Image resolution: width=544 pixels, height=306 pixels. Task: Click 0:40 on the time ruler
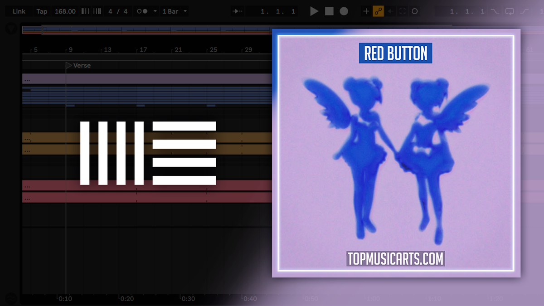(250, 299)
